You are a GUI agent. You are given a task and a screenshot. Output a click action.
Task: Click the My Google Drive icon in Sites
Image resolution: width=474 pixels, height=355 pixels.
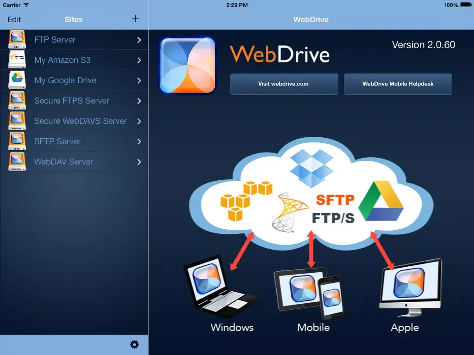[17, 80]
